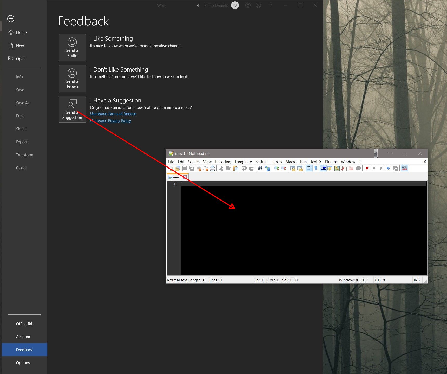Click the frown face icon in Word title bar
The width and height of the screenshot is (447, 374).
258,5
